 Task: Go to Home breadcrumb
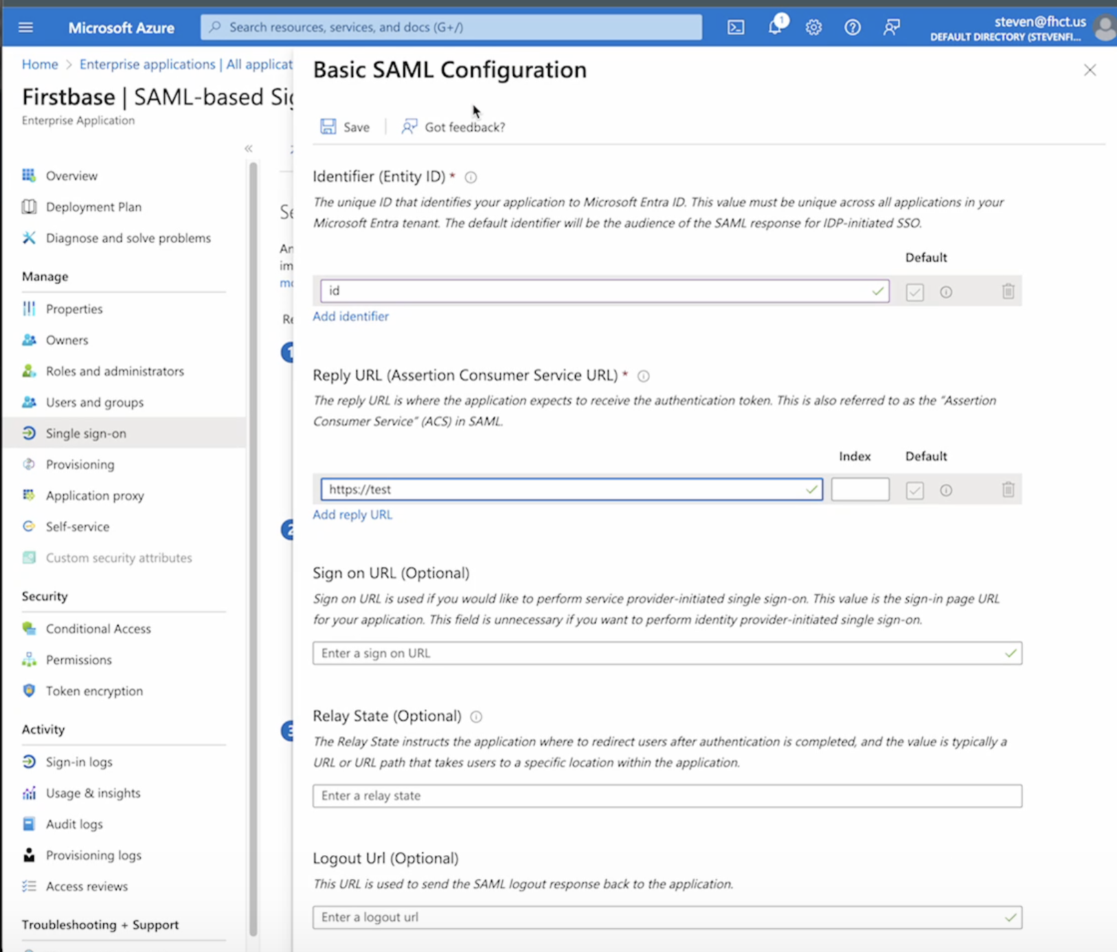(x=40, y=65)
